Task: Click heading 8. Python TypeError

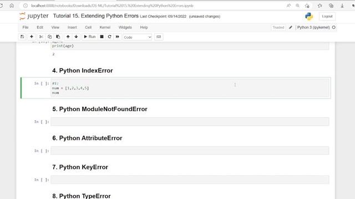Action: click(82, 196)
